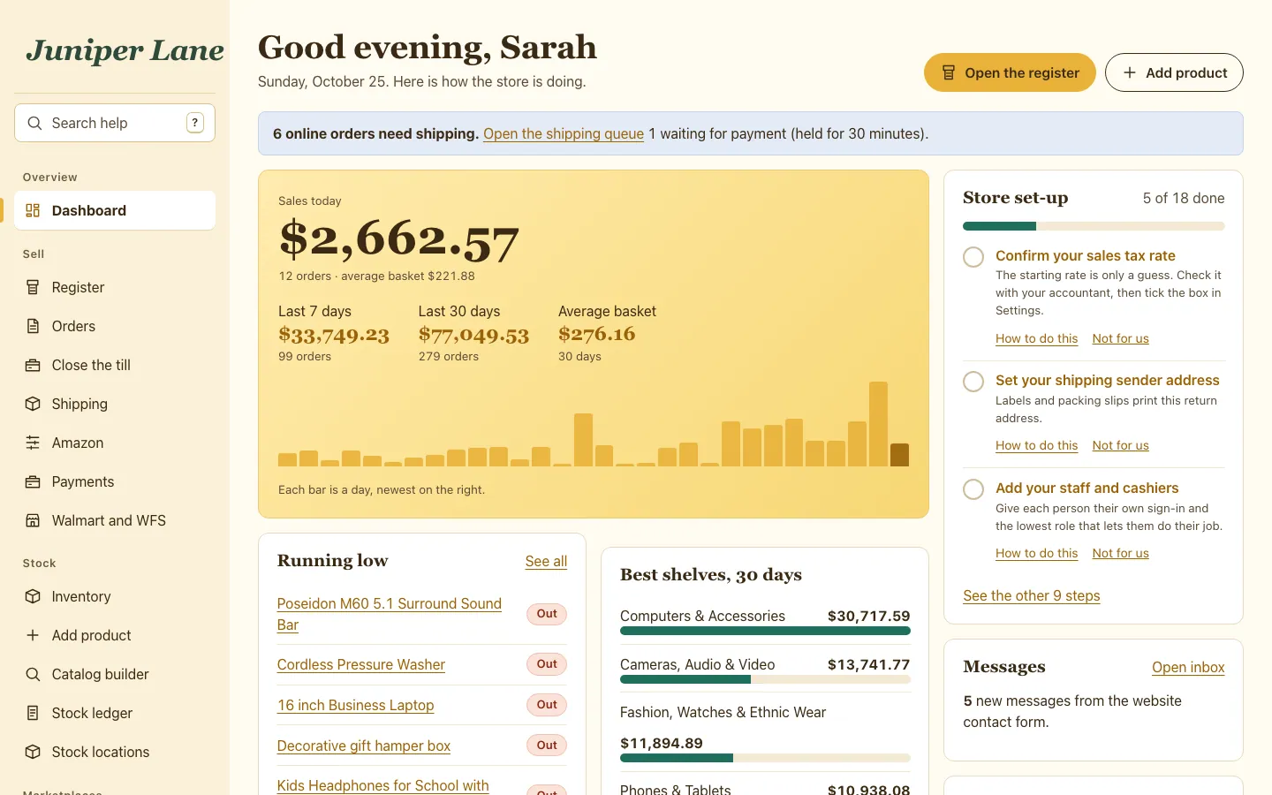
Task: Open Stock locations page
Action: [x=115, y=752]
